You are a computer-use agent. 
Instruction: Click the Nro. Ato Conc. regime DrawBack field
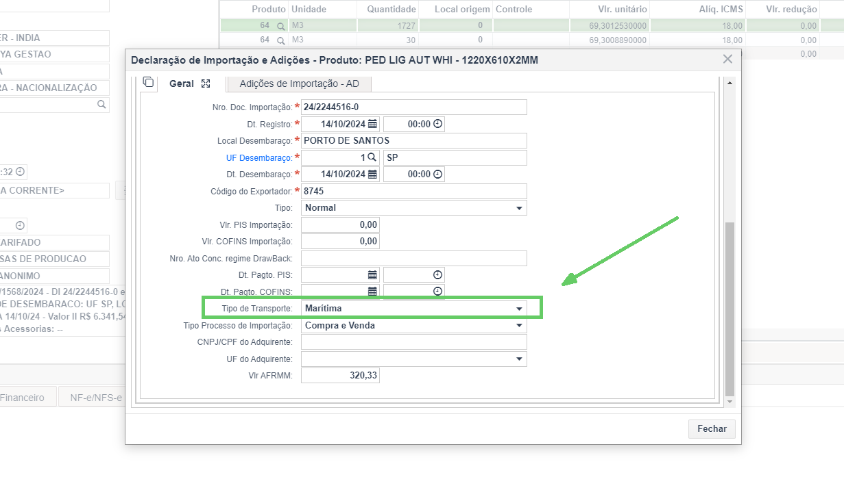click(x=414, y=258)
